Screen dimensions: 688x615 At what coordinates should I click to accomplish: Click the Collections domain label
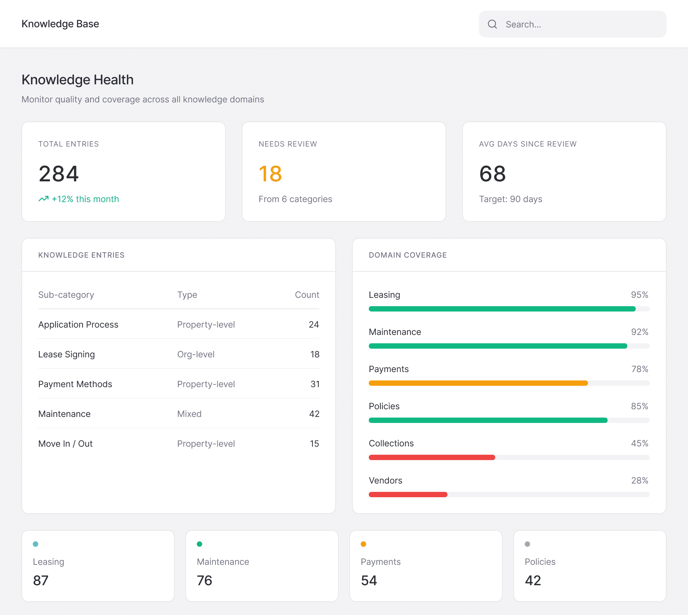point(391,443)
